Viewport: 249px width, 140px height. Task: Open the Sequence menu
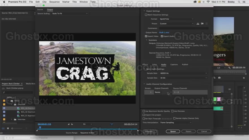[x=54, y=2]
